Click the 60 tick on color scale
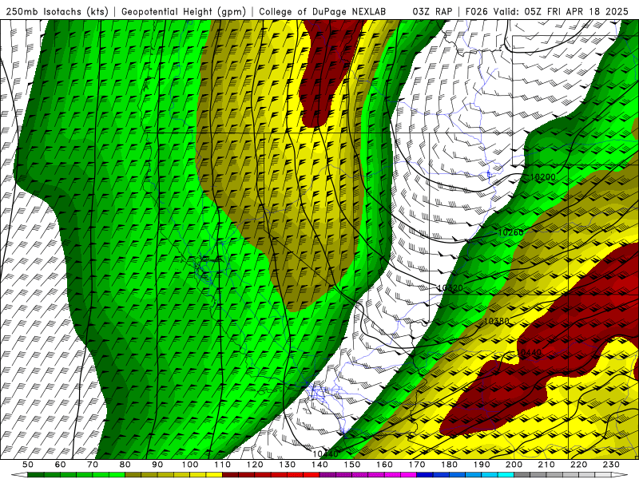The image size is (639, 479). (x=60, y=465)
